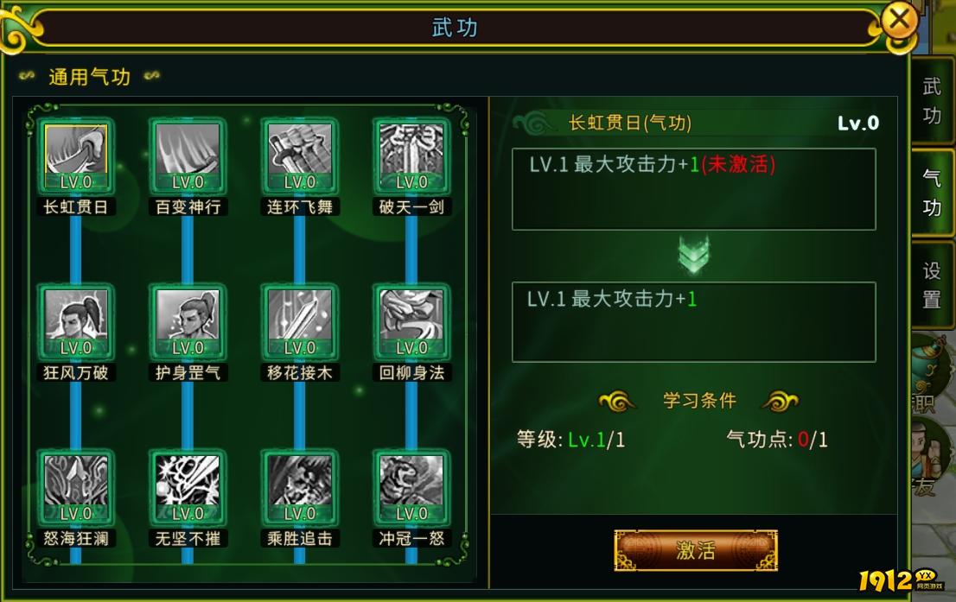Choose the 回柳身法 skill icon
The height and width of the screenshot is (602, 956).
point(411,322)
